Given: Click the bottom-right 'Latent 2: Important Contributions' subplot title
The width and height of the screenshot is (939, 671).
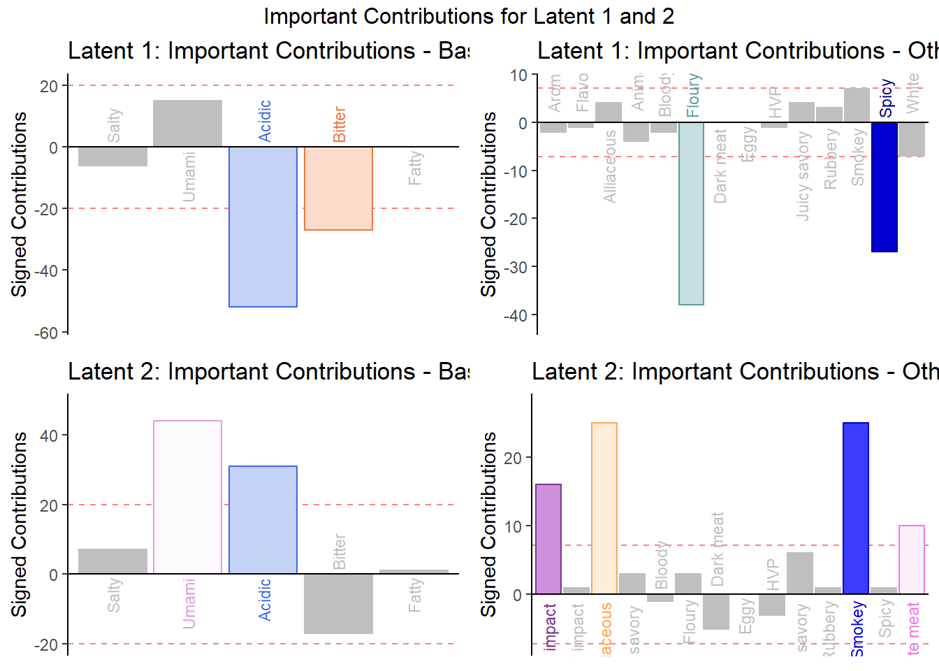Looking at the screenshot, I should (x=734, y=372).
